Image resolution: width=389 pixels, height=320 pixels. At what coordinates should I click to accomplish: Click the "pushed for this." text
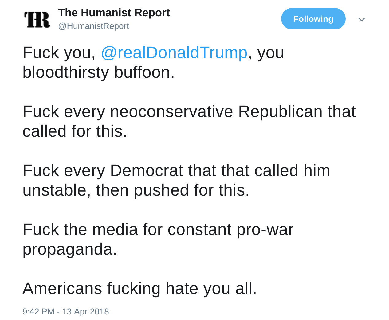click(x=191, y=190)
